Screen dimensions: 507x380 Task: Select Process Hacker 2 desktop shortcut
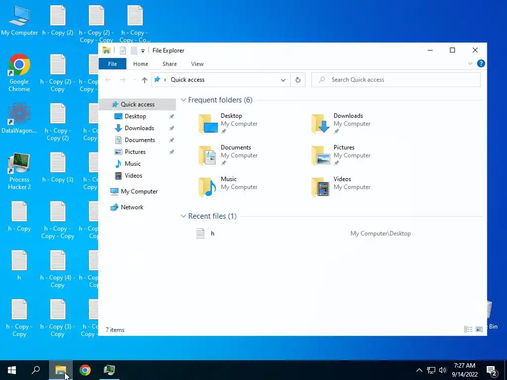click(x=19, y=171)
